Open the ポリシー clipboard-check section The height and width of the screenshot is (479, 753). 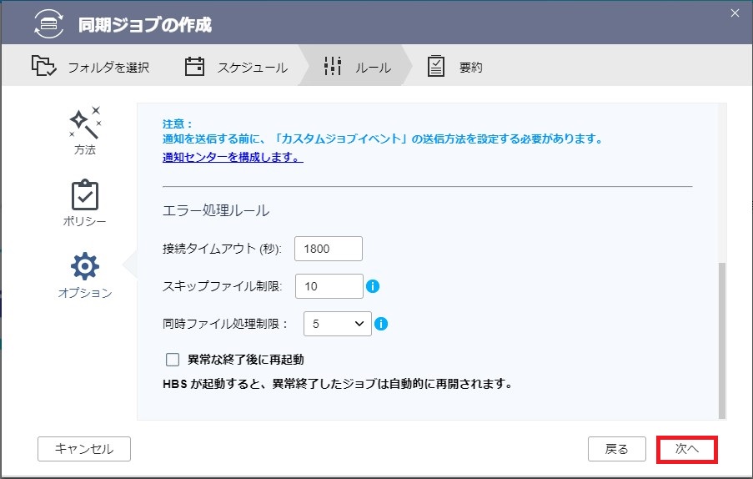pos(84,203)
